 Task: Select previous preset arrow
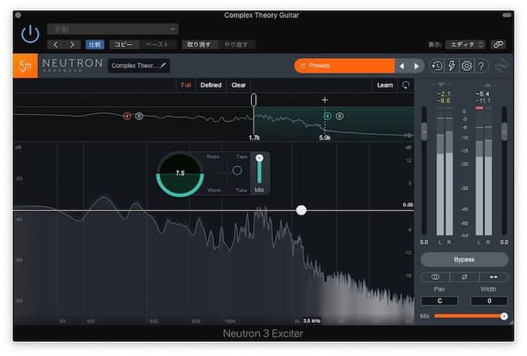[401, 66]
